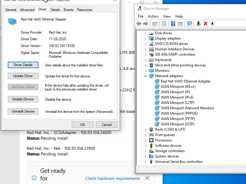Open the View menu in Device Manager
Image resolution: width=246 pixels, height=184 pixels.
[167, 16]
